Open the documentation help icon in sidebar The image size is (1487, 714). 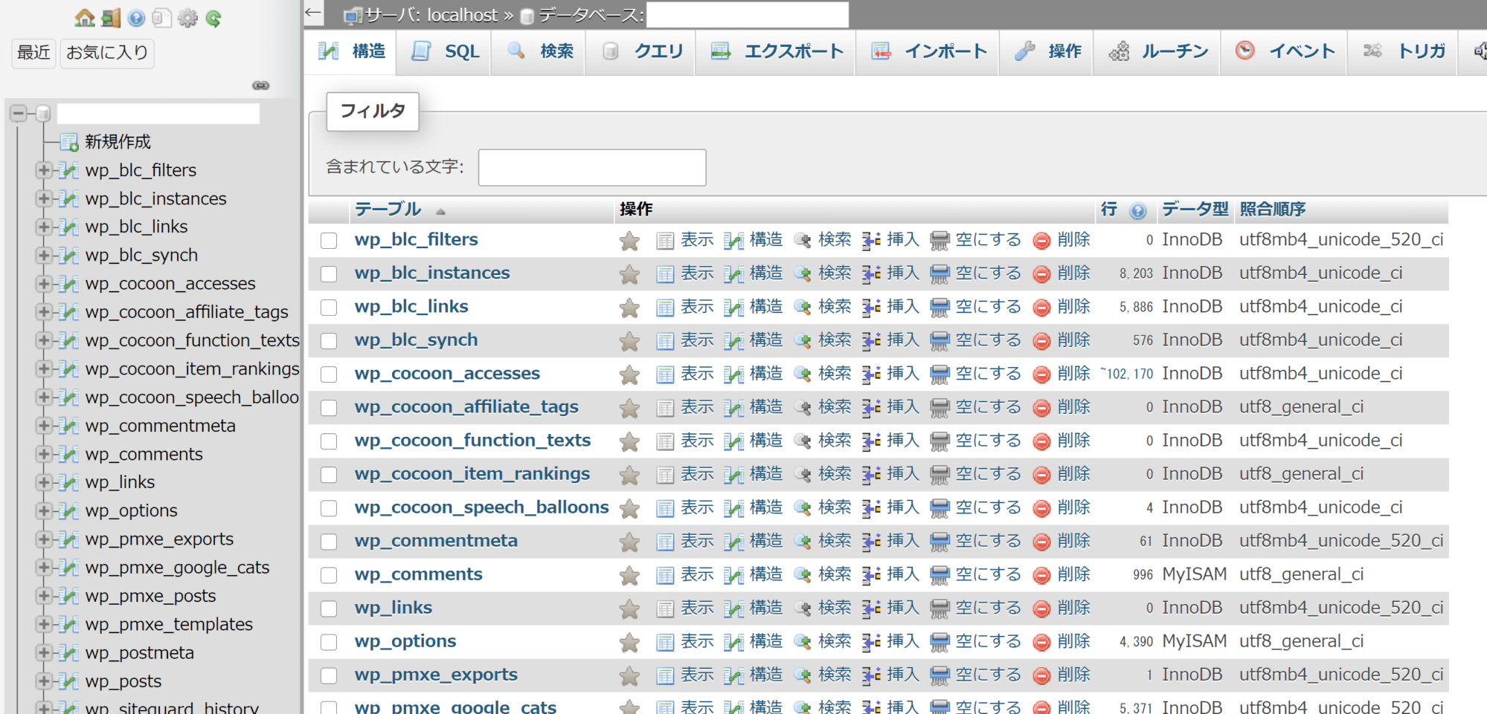(136, 18)
